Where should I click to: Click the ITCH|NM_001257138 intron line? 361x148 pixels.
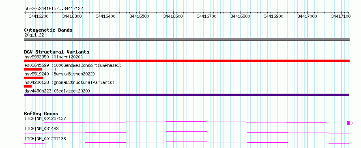click(187, 142)
